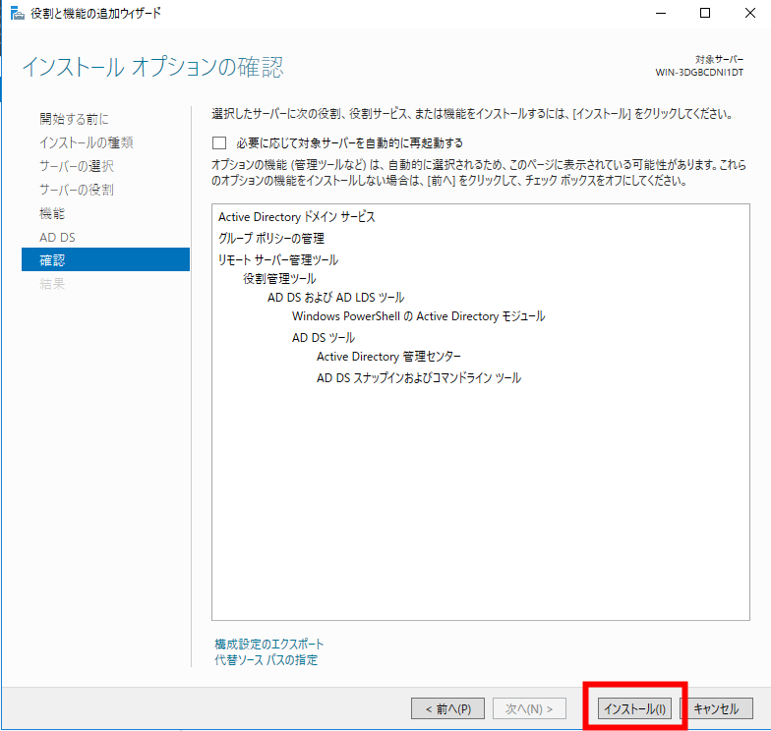Image resolution: width=771 pixels, height=731 pixels.
Task: Enable automatic restart of target server checkbox
Action: point(219,143)
